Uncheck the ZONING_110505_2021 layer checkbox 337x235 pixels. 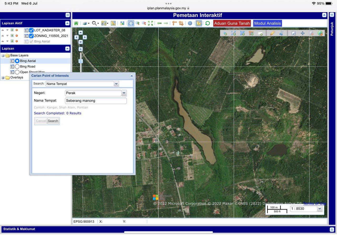coord(31,36)
